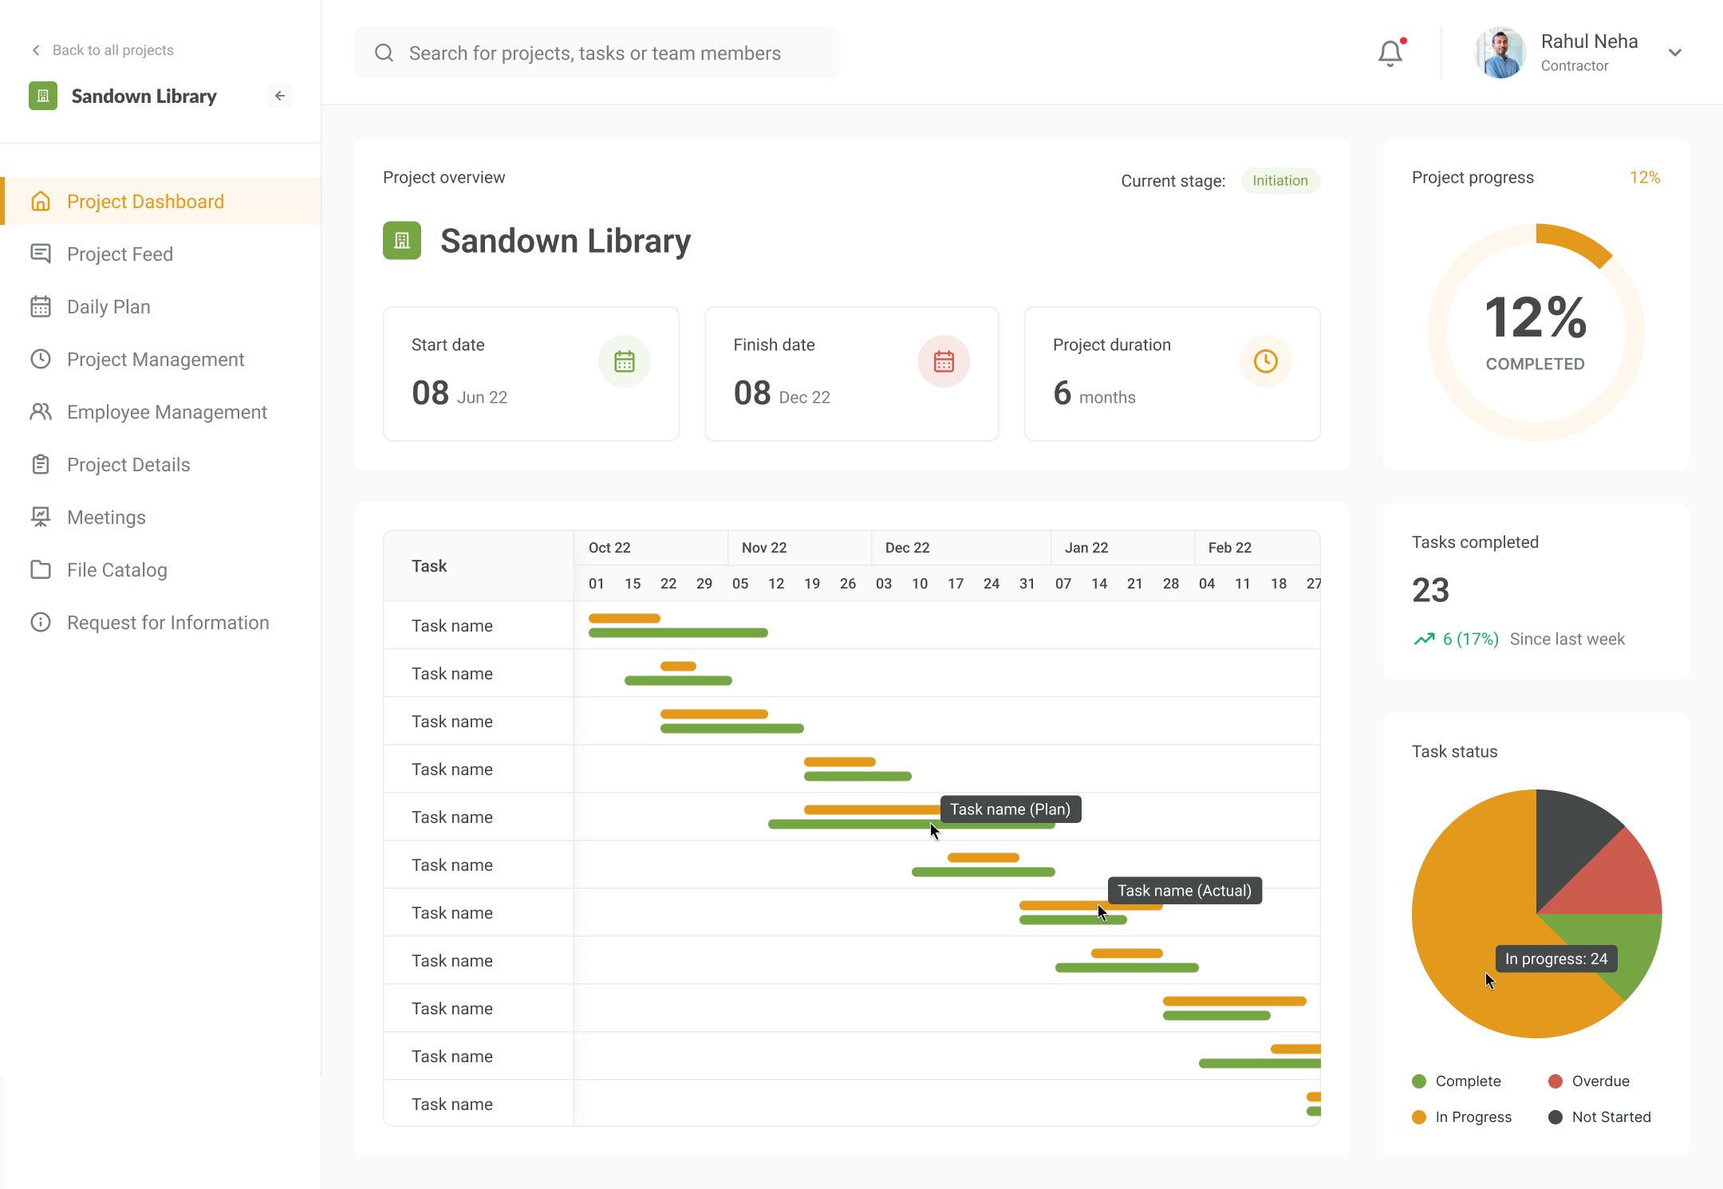Expand the user account dropdown chevron
Image resolution: width=1723 pixels, height=1189 pixels.
(1675, 53)
